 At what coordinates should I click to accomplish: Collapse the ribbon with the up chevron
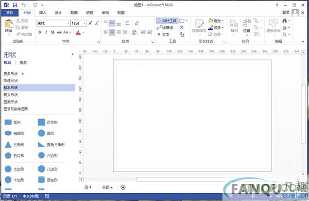coord(303,42)
